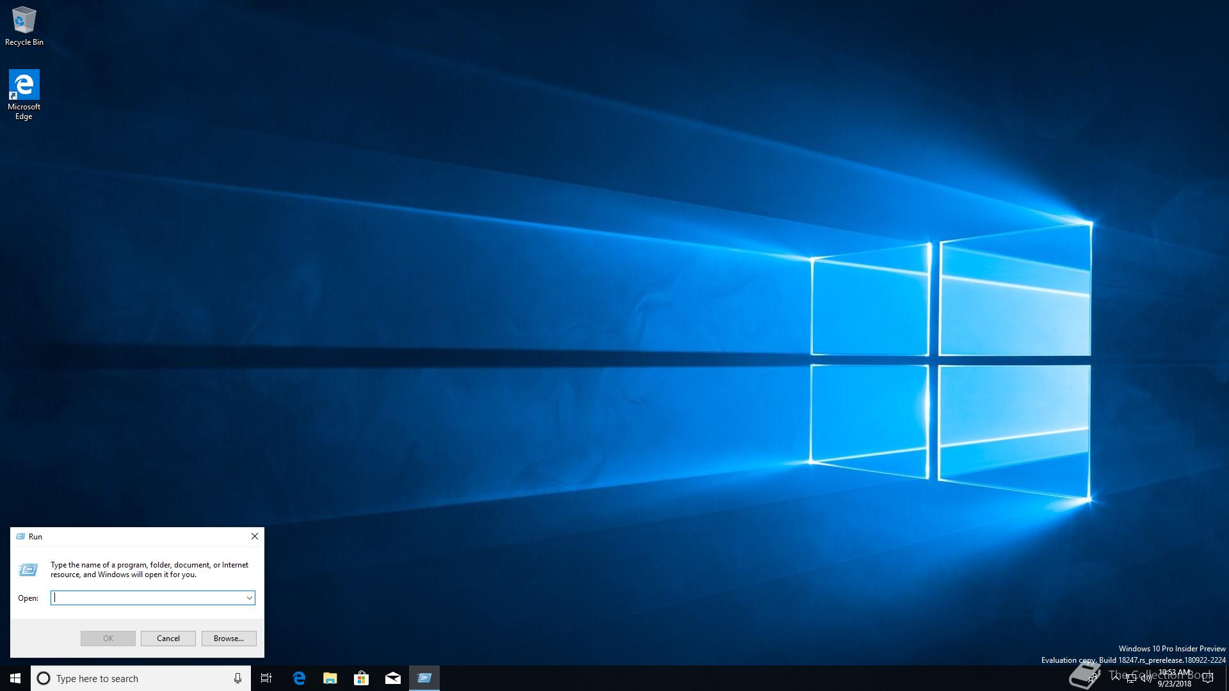Click in the Open text field
The width and height of the screenshot is (1229, 691).
pyautogui.click(x=147, y=598)
